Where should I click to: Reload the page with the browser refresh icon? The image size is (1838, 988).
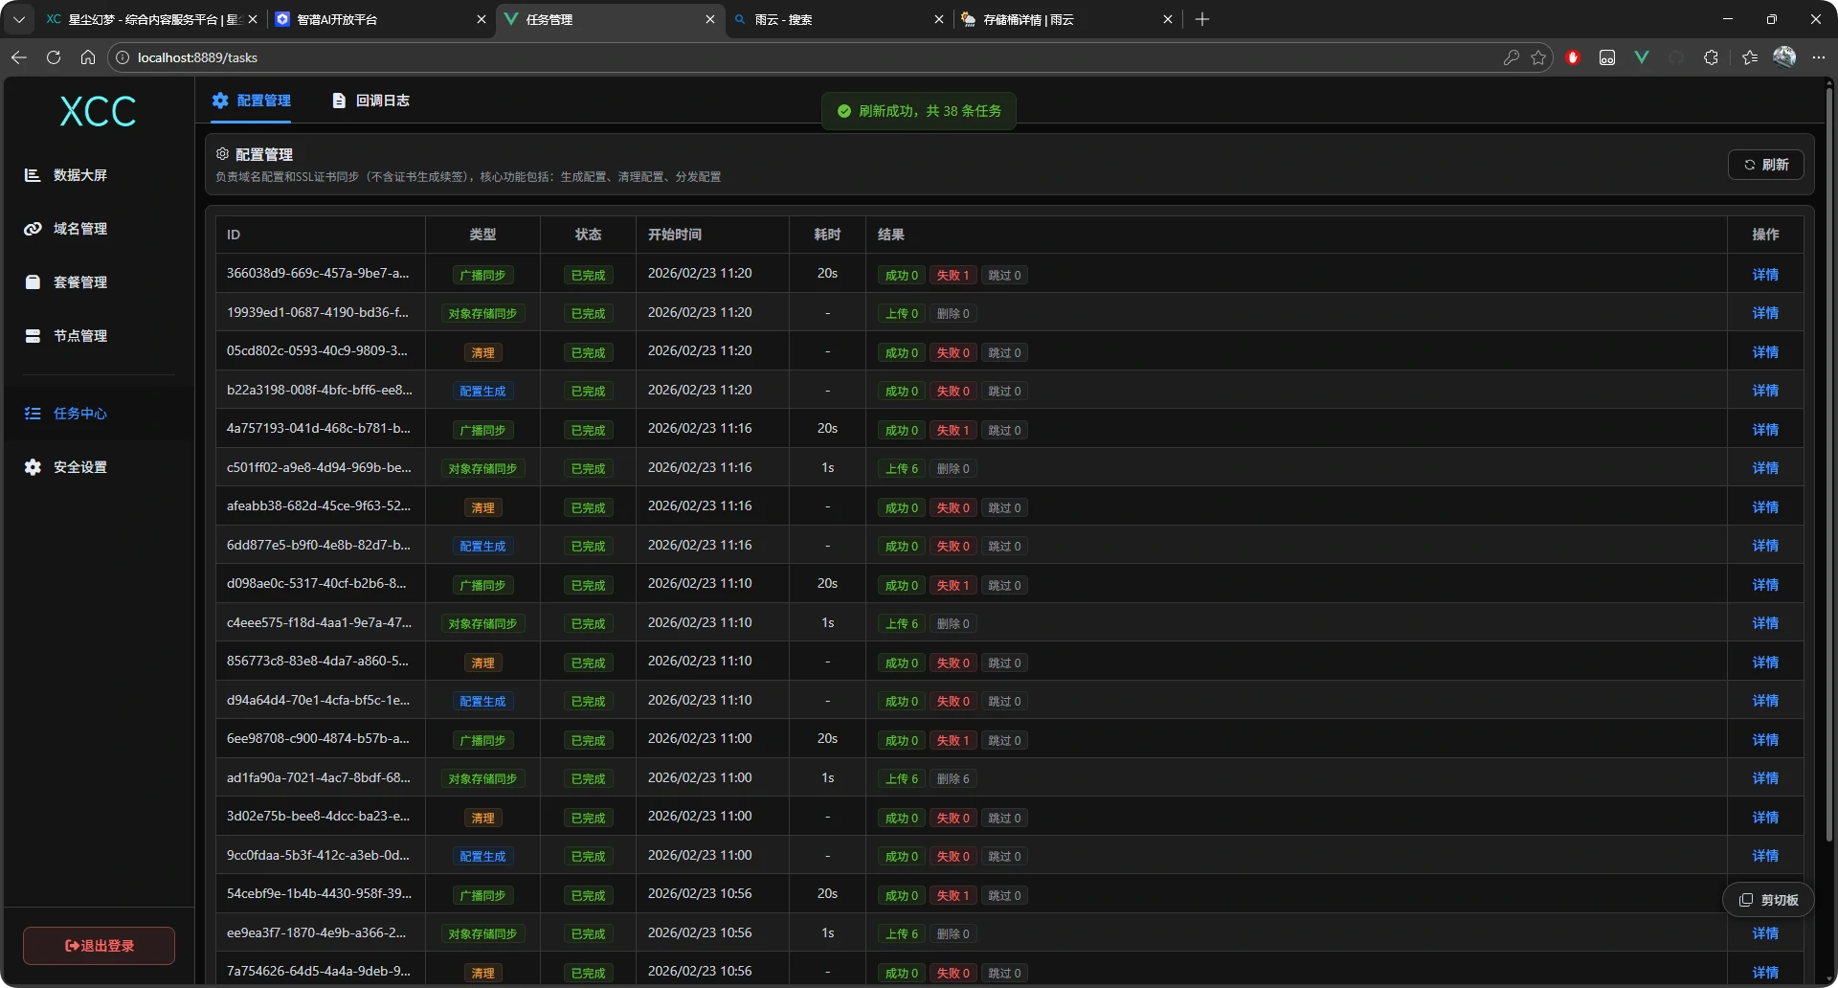tap(54, 57)
